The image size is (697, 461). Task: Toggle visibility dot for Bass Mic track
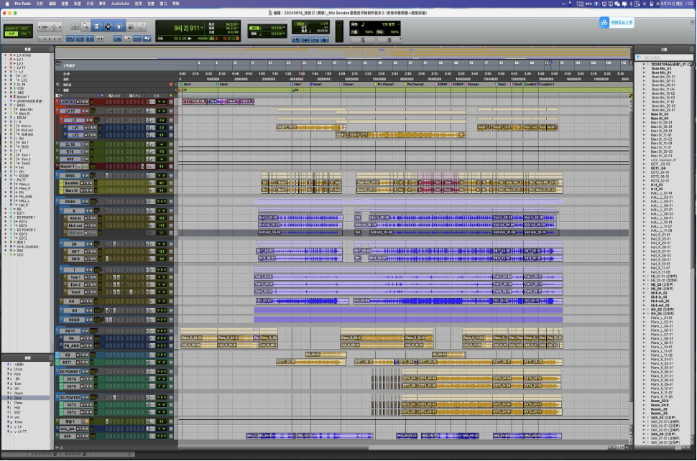[x=5, y=109]
